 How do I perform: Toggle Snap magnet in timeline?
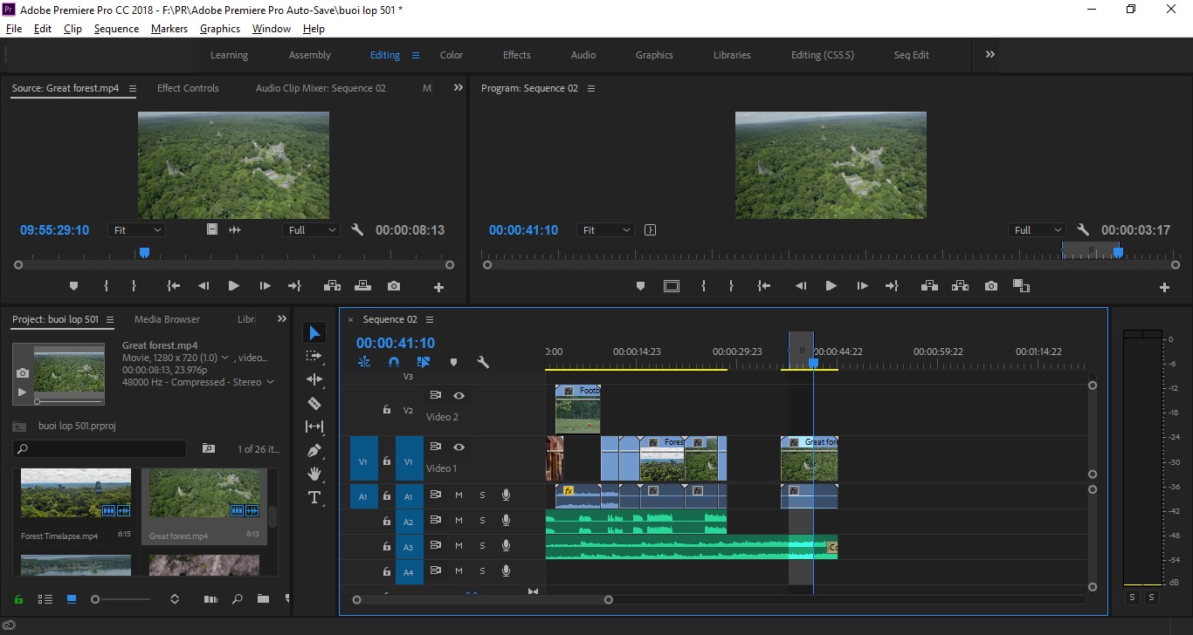click(x=394, y=362)
